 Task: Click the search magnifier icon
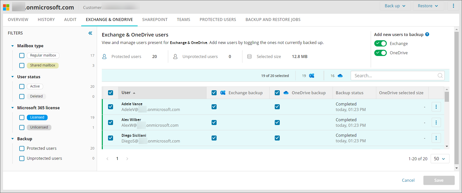(x=440, y=75)
